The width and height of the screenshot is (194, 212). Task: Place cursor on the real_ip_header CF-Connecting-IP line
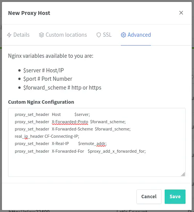pos(47,136)
